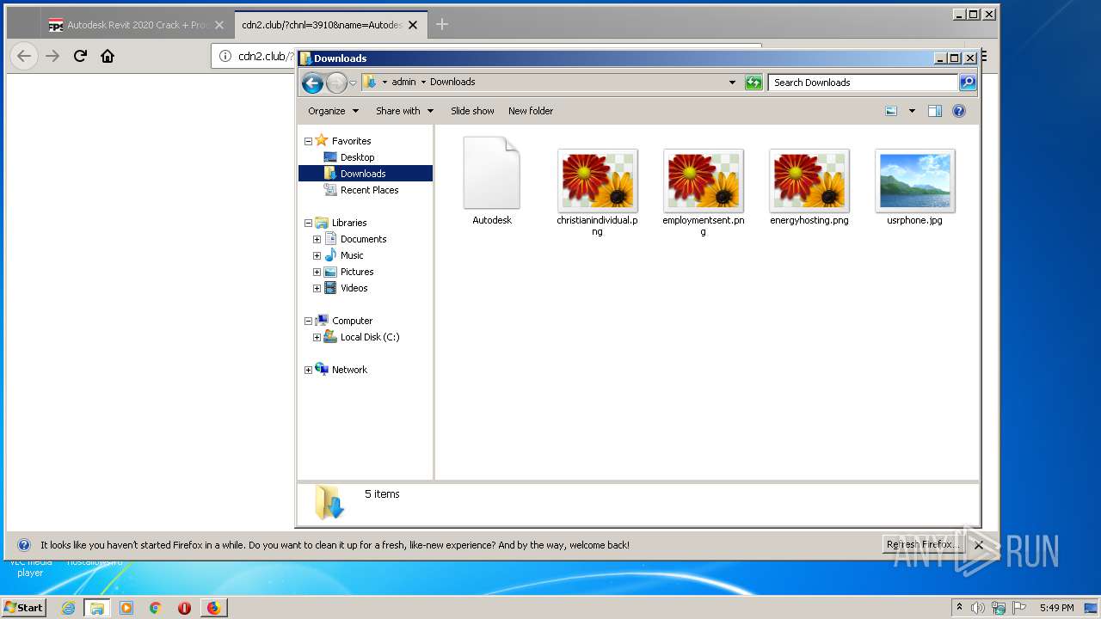This screenshot has height=619, width=1101.
Task: Click the Downloads breadcrumb segment
Action: [452, 83]
